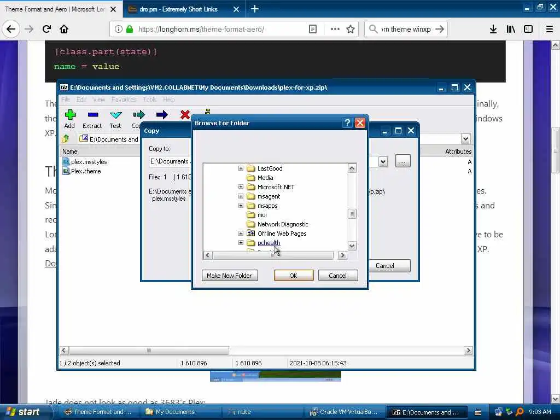The image size is (560, 420).
Task: Click the red Delete X icon in 7-Zip
Action: pyautogui.click(x=185, y=115)
